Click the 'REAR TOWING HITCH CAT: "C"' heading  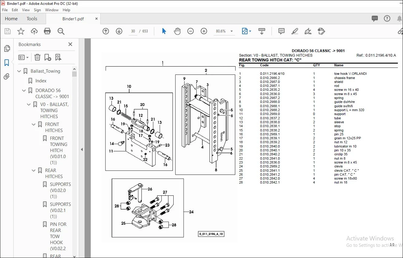point(270,60)
